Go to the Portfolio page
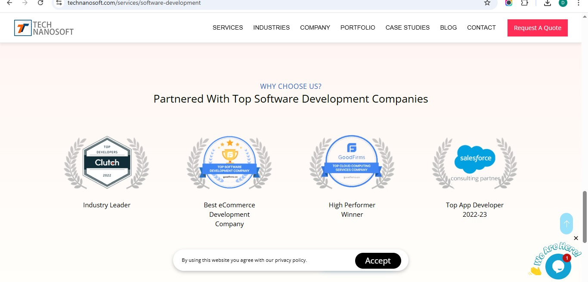The height and width of the screenshot is (282, 588). point(358,27)
